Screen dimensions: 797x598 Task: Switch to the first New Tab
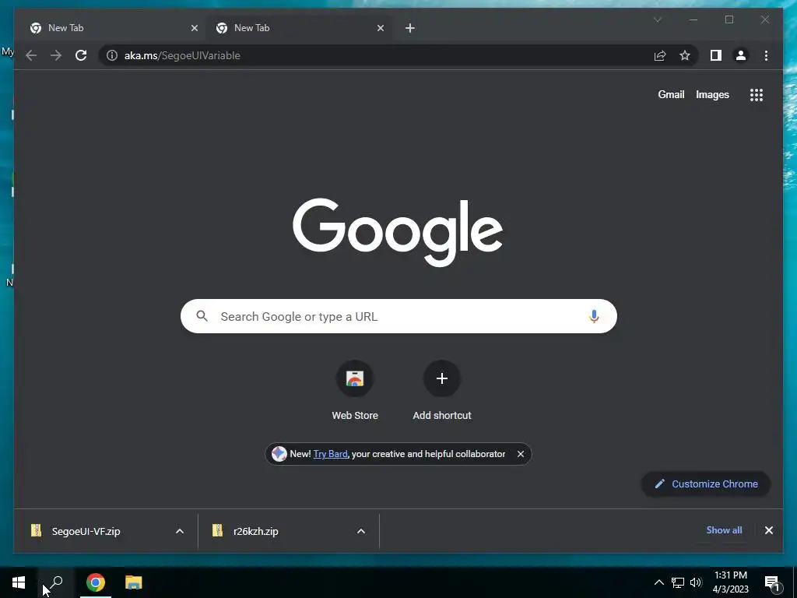[112, 28]
